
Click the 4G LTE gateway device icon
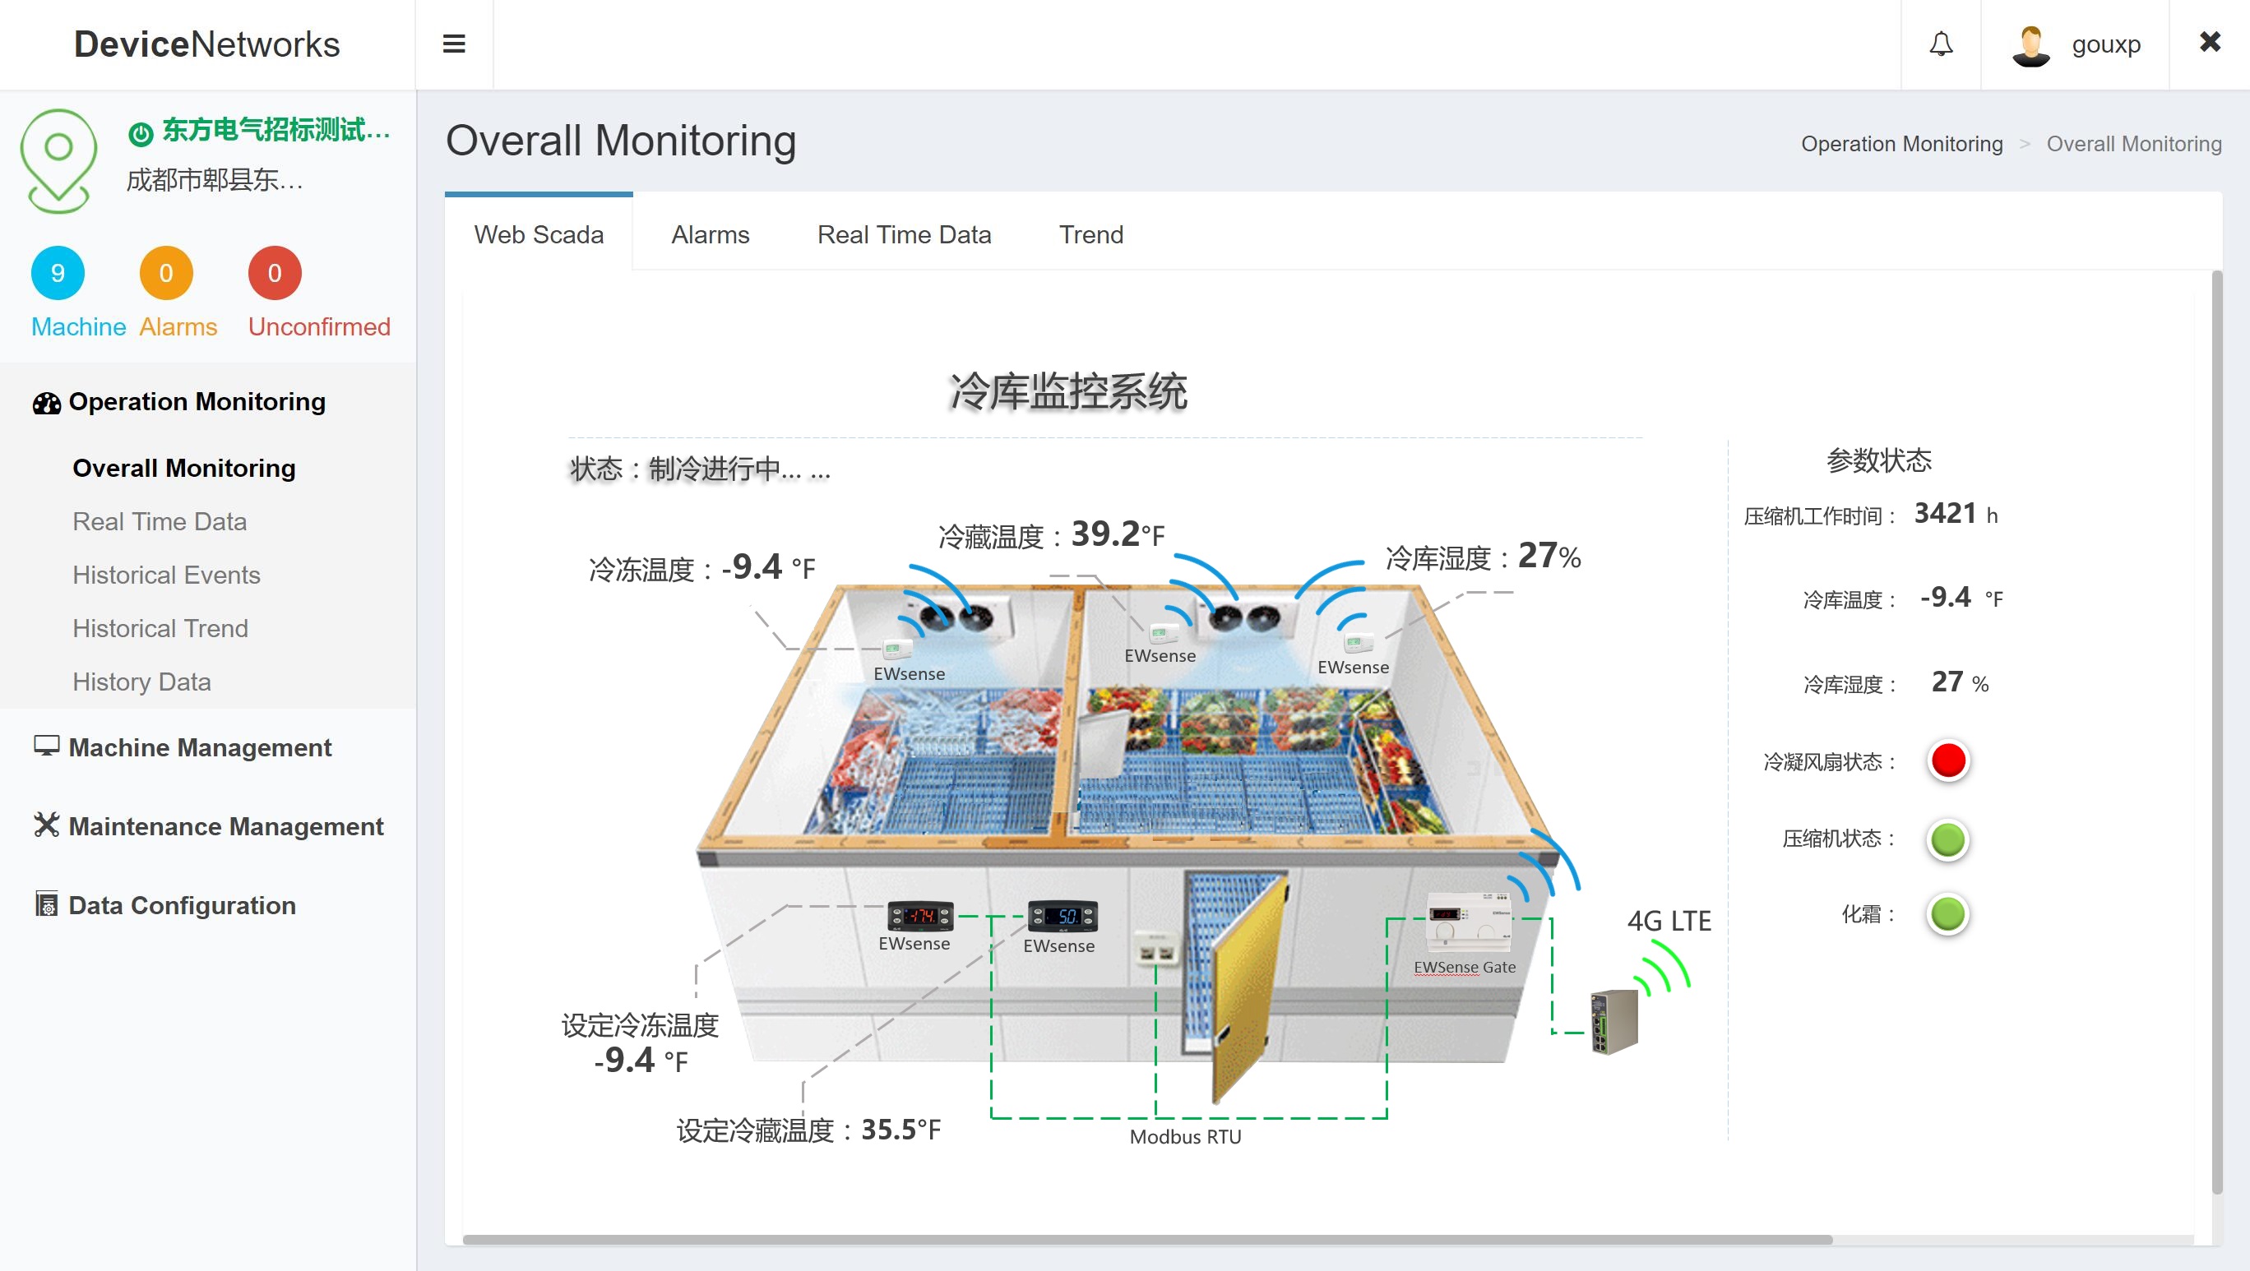pyautogui.click(x=1613, y=1021)
